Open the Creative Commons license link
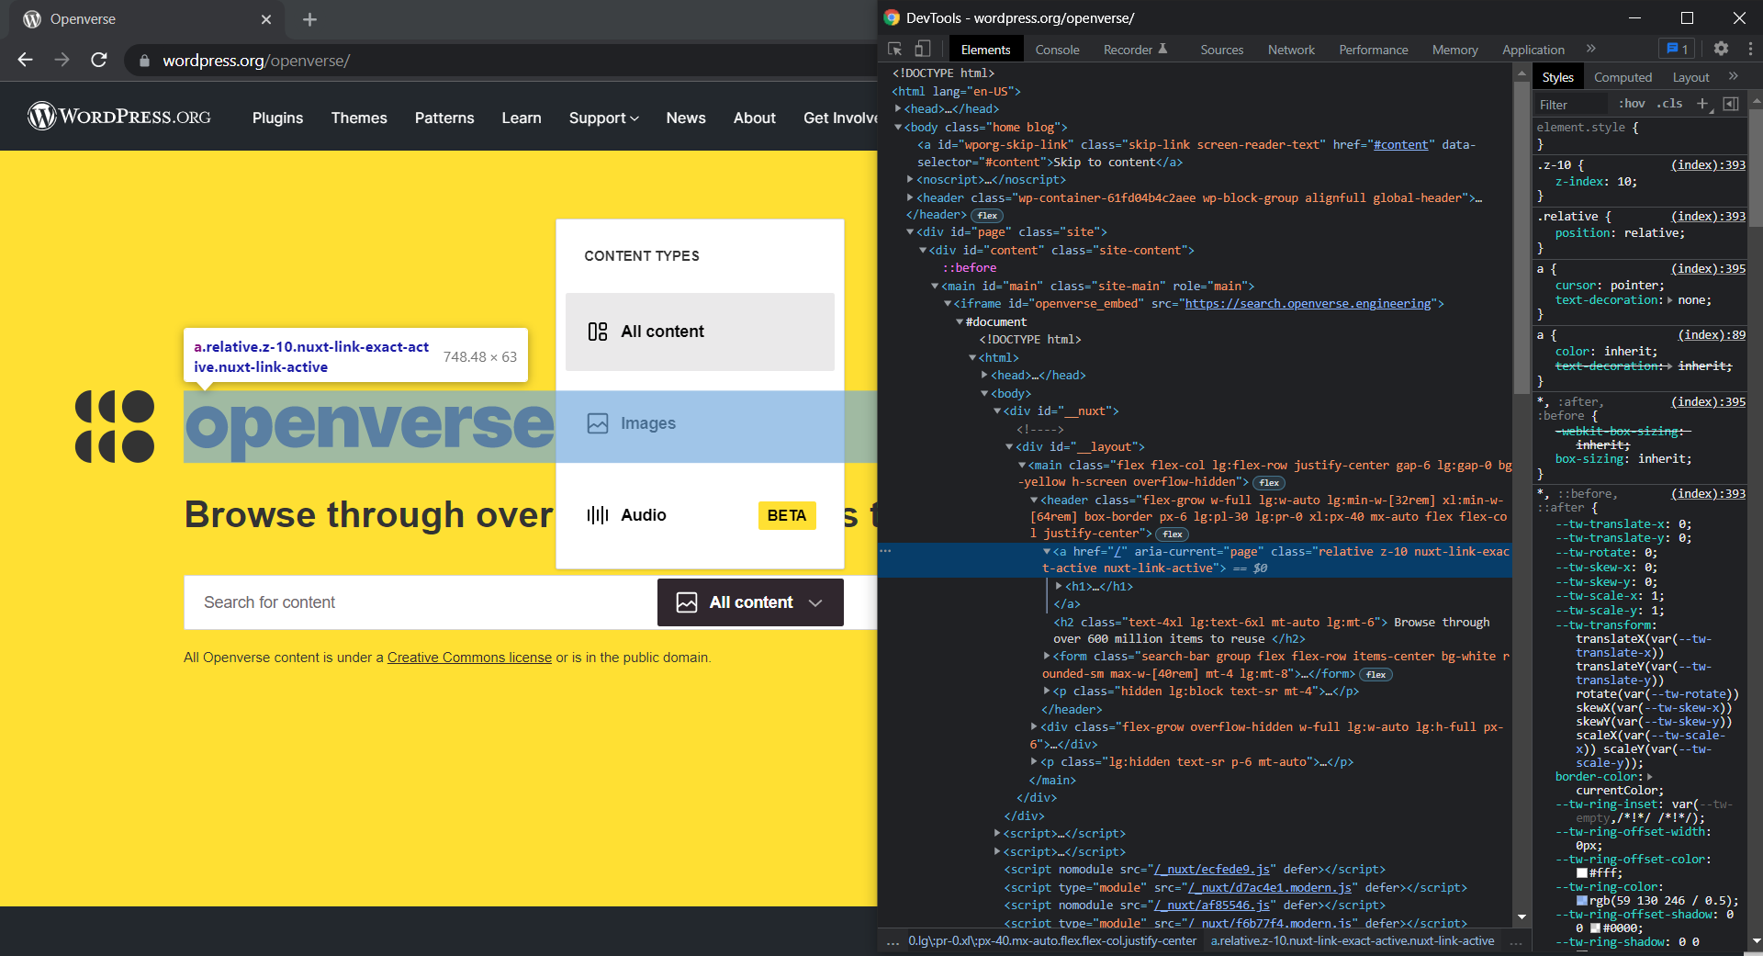This screenshot has width=1763, height=956. pyautogui.click(x=469, y=658)
